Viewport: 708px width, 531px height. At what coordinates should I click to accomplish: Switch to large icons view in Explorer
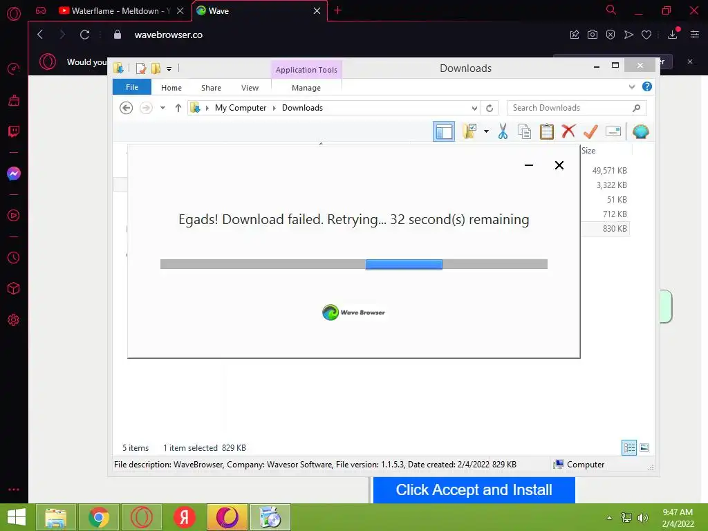pos(644,447)
